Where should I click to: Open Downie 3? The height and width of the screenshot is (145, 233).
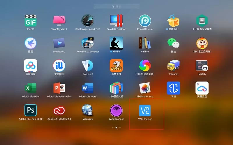[x=88, y=66]
